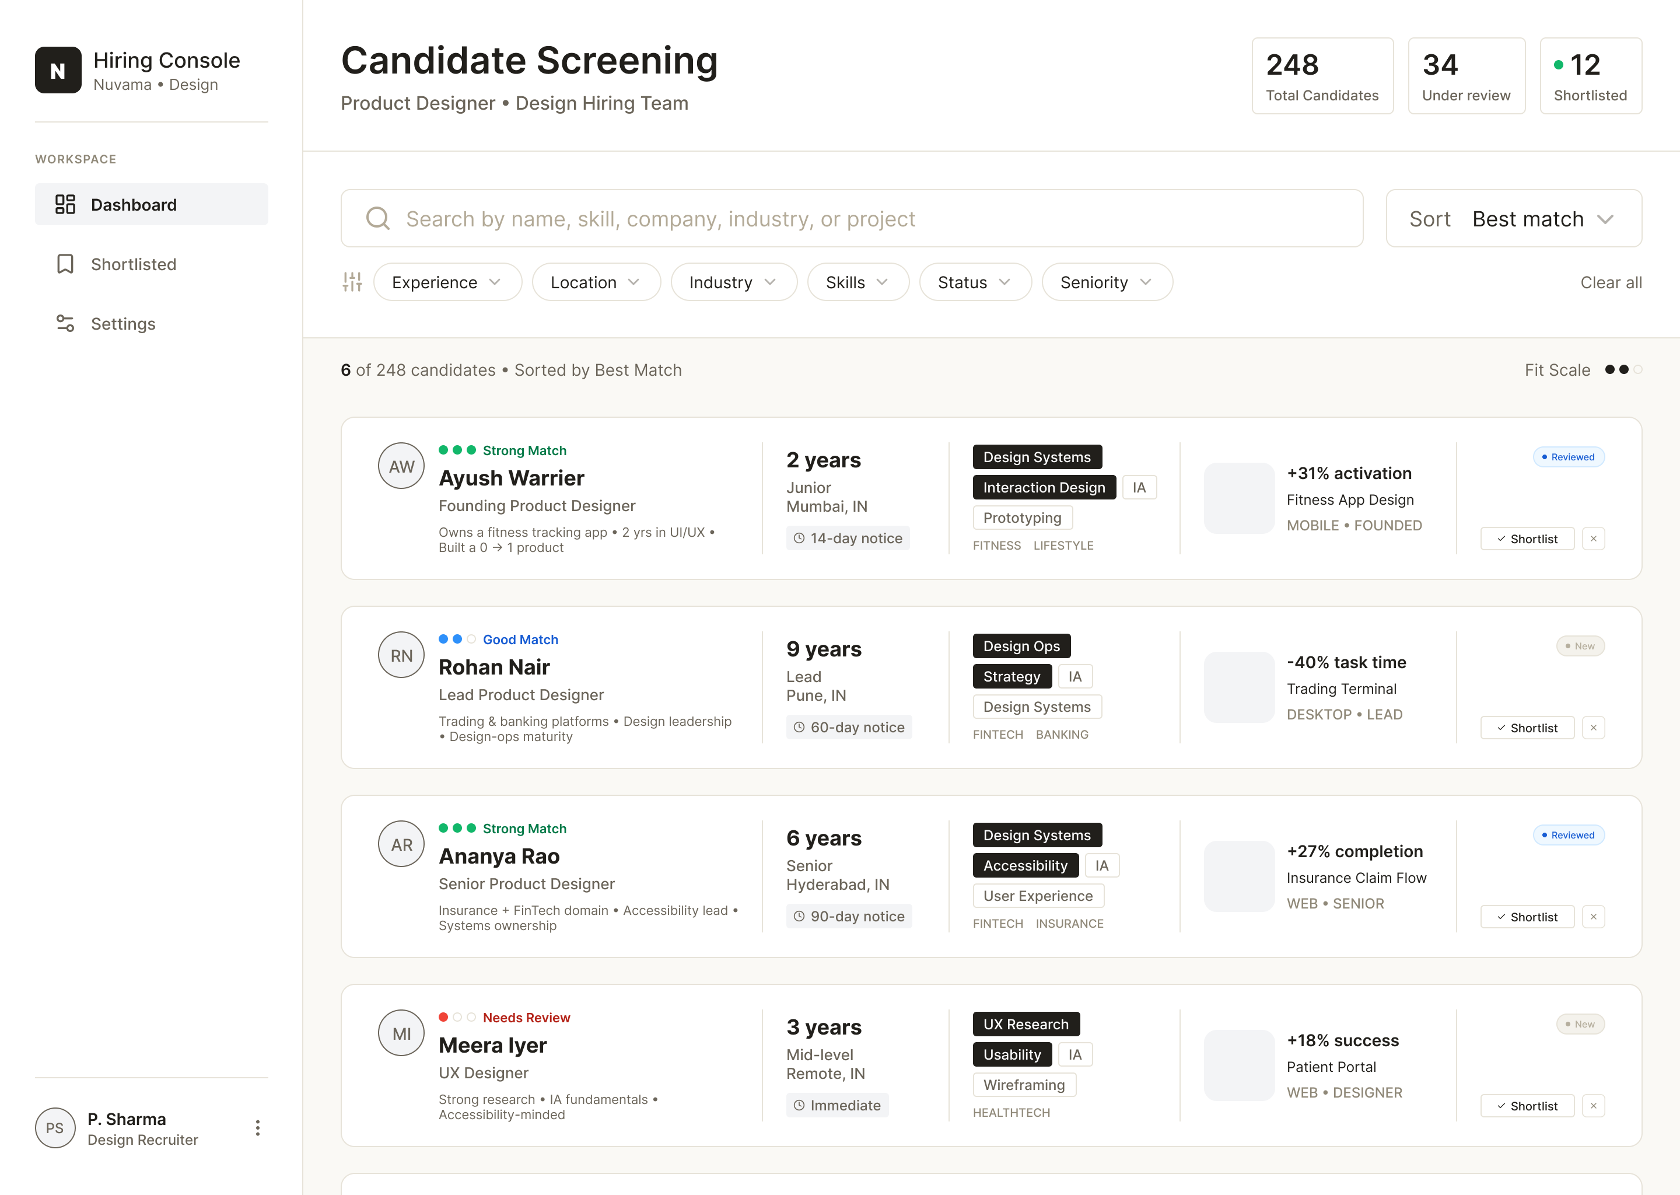Dismiss Rohan Nair with the X button
This screenshot has height=1195, width=1680.
(x=1593, y=728)
